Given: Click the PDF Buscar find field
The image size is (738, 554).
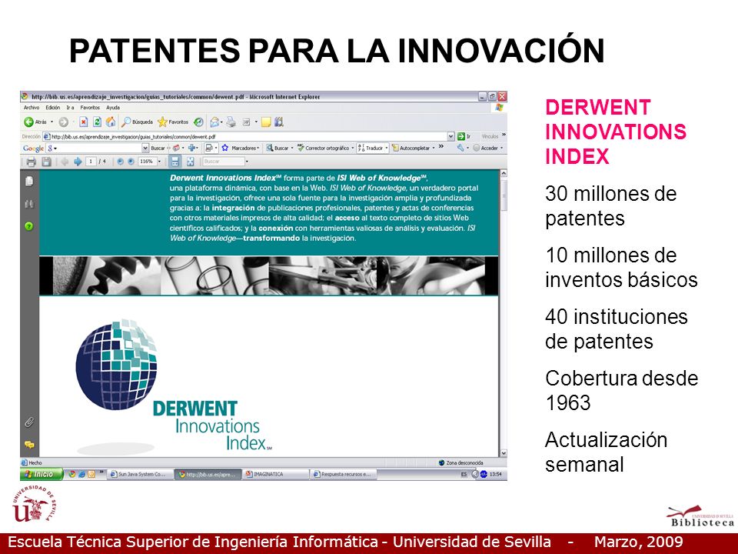Looking at the screenshot, I should click(224, 162).
